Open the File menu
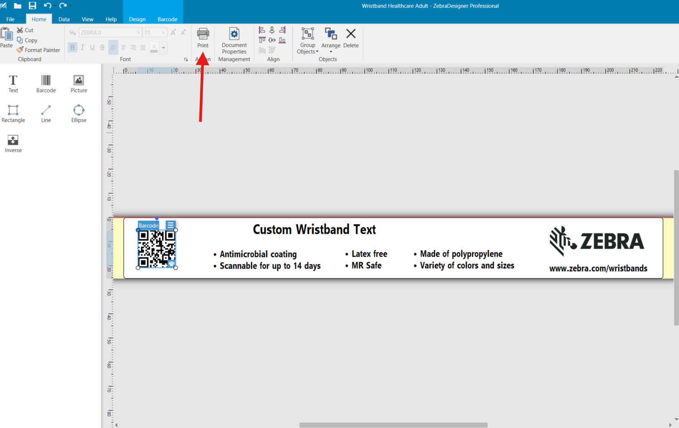The width and height of the screenshot is (679, 428). coord(10,19)
